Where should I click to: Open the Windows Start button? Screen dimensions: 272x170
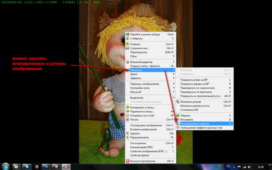tap(5, 166)
